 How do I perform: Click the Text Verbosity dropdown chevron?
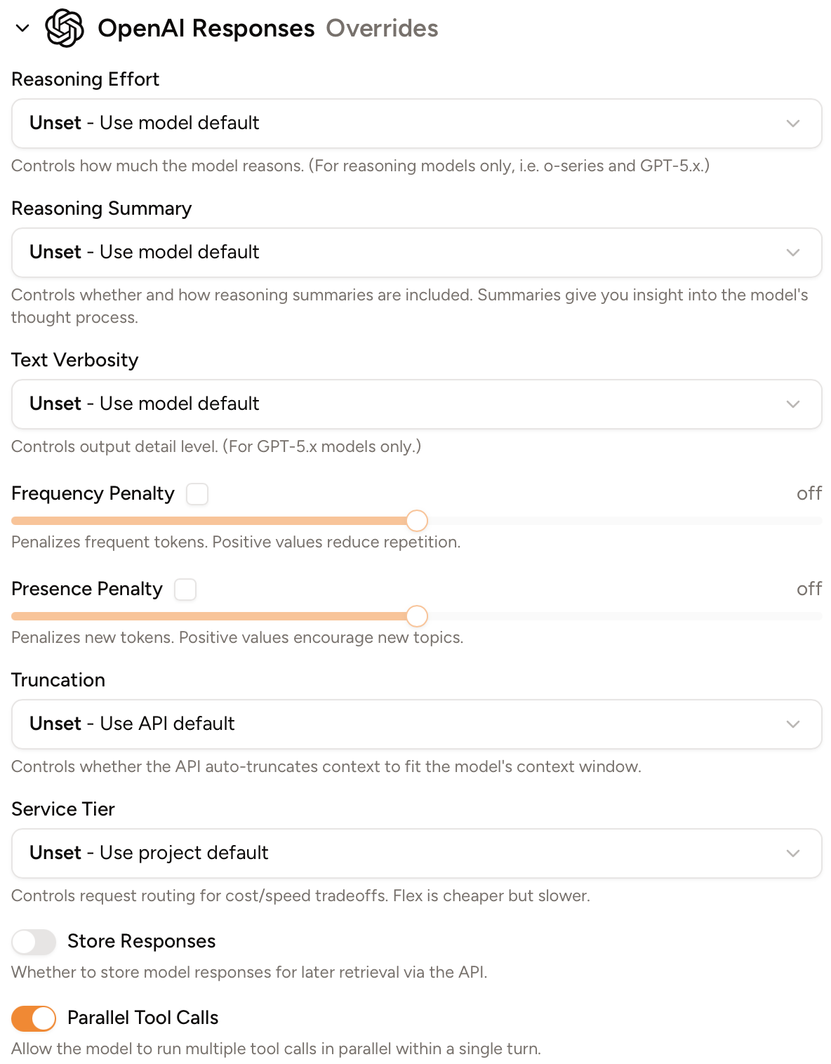click(793, 404)
